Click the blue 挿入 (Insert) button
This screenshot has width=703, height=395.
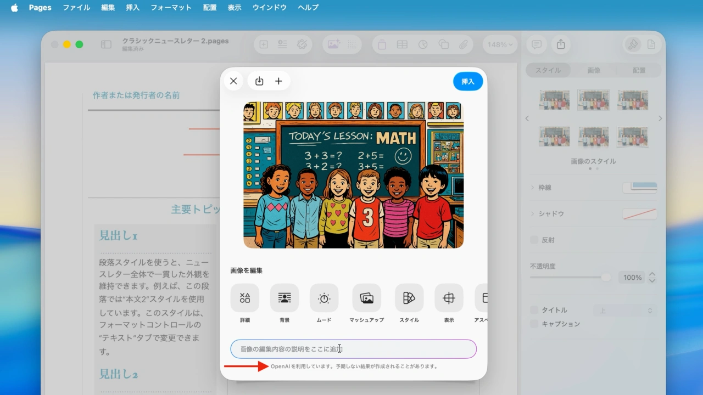(467, 81)
